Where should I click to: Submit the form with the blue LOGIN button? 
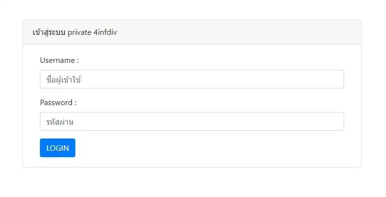coord(58,148)
